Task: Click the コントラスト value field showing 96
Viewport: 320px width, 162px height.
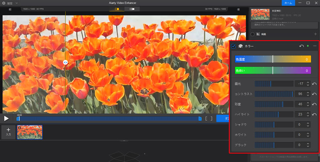Action: (x=300, y=94)
